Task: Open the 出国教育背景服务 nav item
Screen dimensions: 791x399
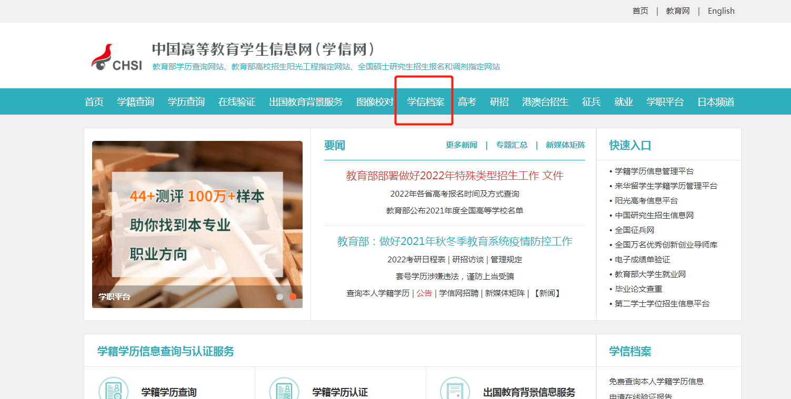Action: pos(306,102)
